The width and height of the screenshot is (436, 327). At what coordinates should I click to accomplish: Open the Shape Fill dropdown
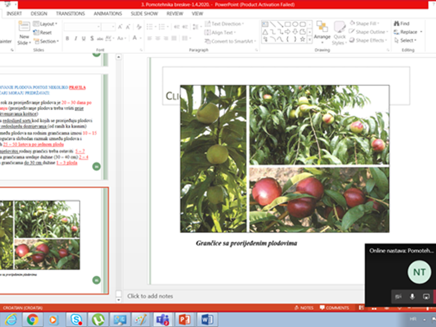click(368, 24)
